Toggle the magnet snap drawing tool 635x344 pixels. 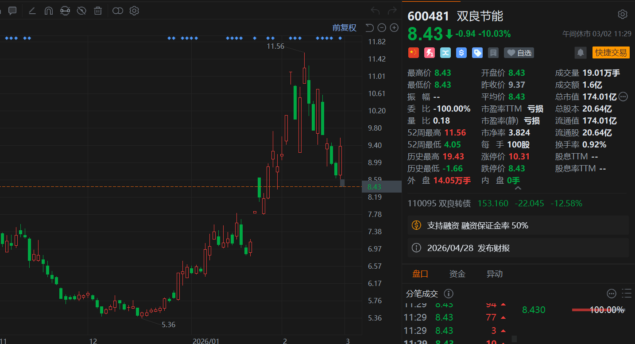click(49, 11)
